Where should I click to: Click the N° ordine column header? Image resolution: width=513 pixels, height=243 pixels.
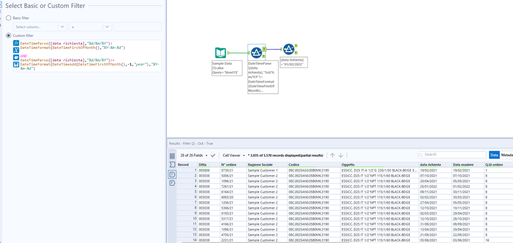point(233,165)
